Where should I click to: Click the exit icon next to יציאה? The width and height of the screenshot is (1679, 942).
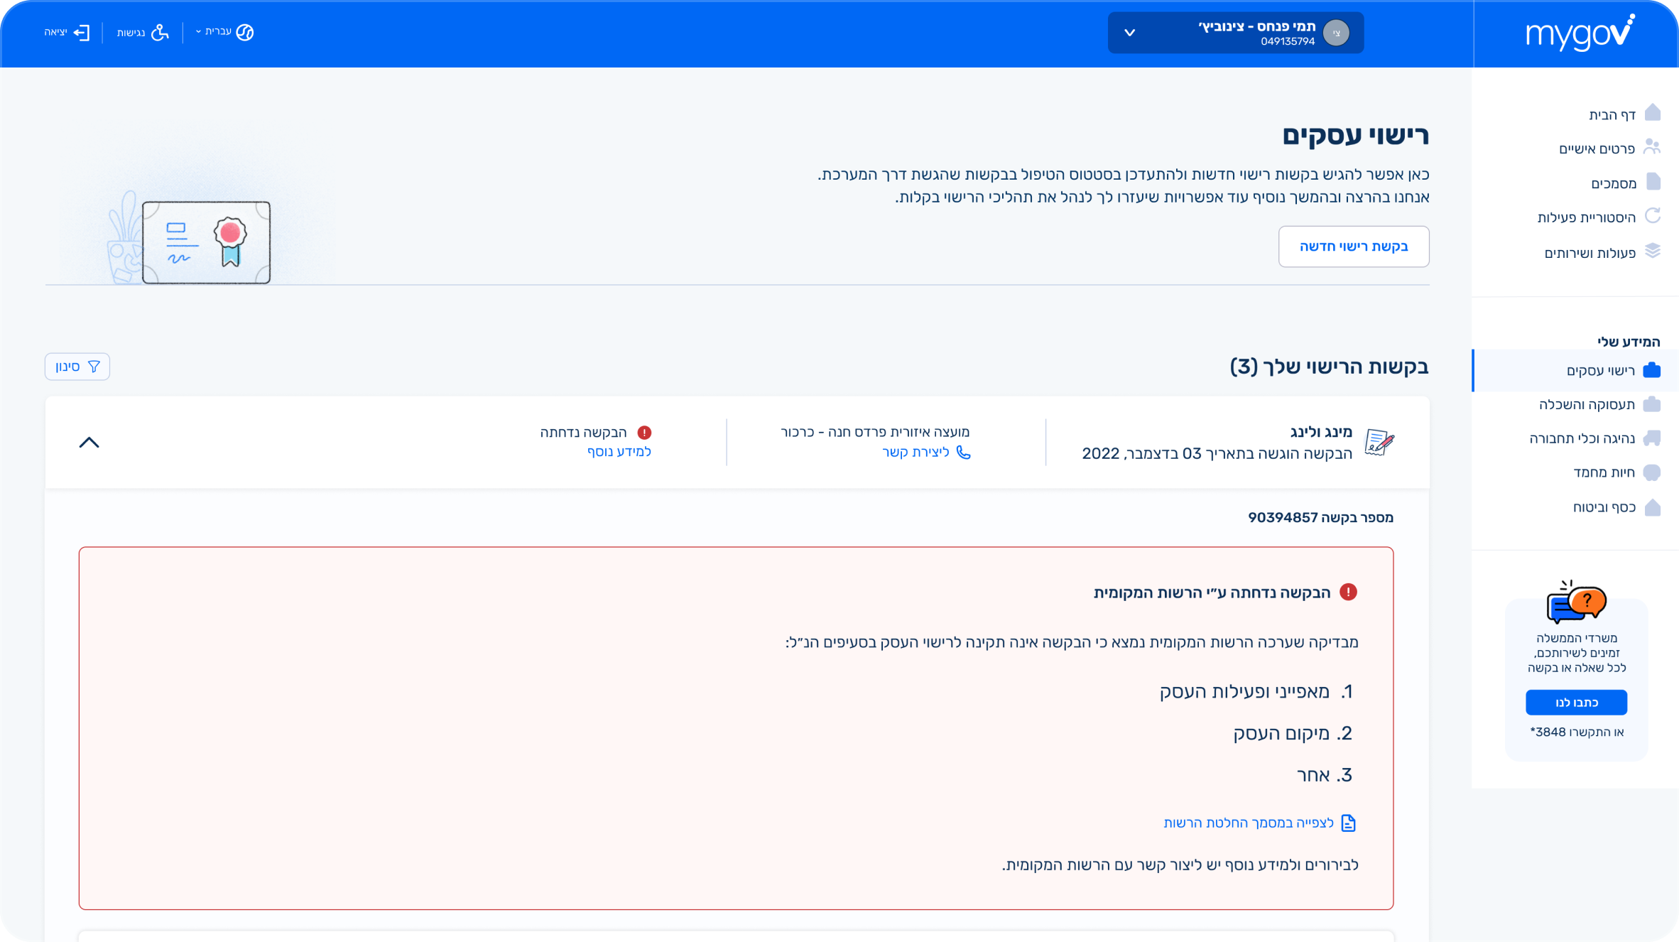click(x=82, y=33)
